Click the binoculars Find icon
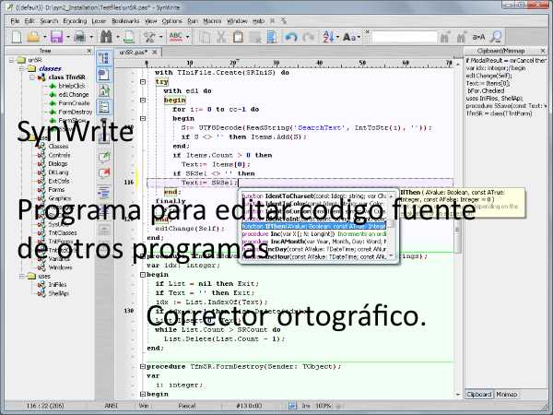Image resolution: width=553 pixels, height=415 pixels. [106, 37]
